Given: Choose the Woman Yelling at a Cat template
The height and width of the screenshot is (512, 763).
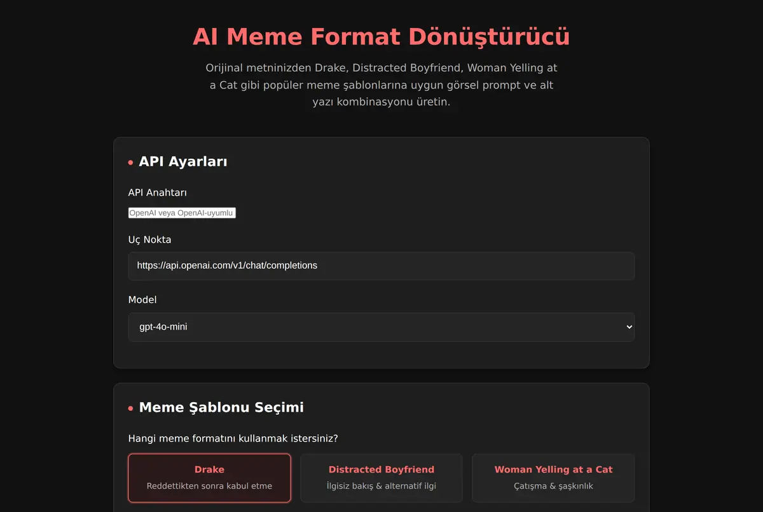Looking at the screenshot, I should point(553,478).
